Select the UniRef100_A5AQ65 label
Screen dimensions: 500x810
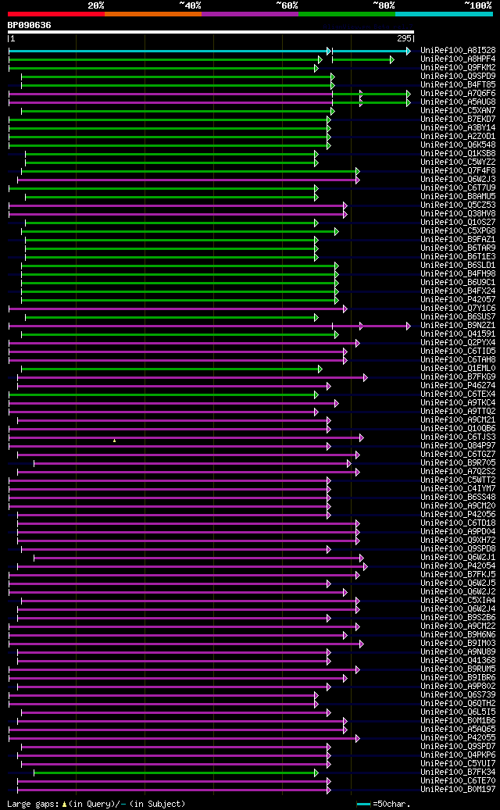458,729
